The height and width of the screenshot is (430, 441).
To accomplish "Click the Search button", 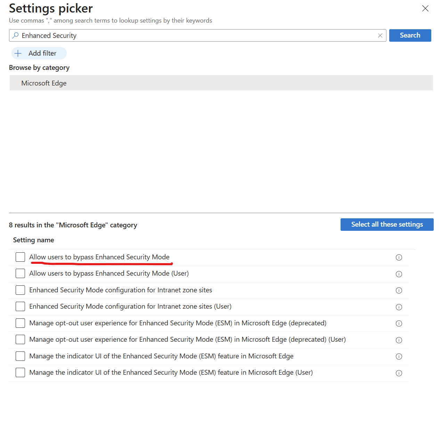I will (x=410, y=35).
